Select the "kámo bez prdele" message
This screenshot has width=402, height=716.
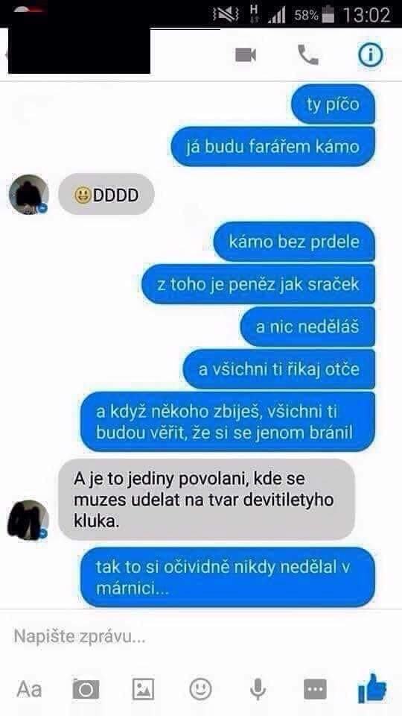click(x=294, y=242)
